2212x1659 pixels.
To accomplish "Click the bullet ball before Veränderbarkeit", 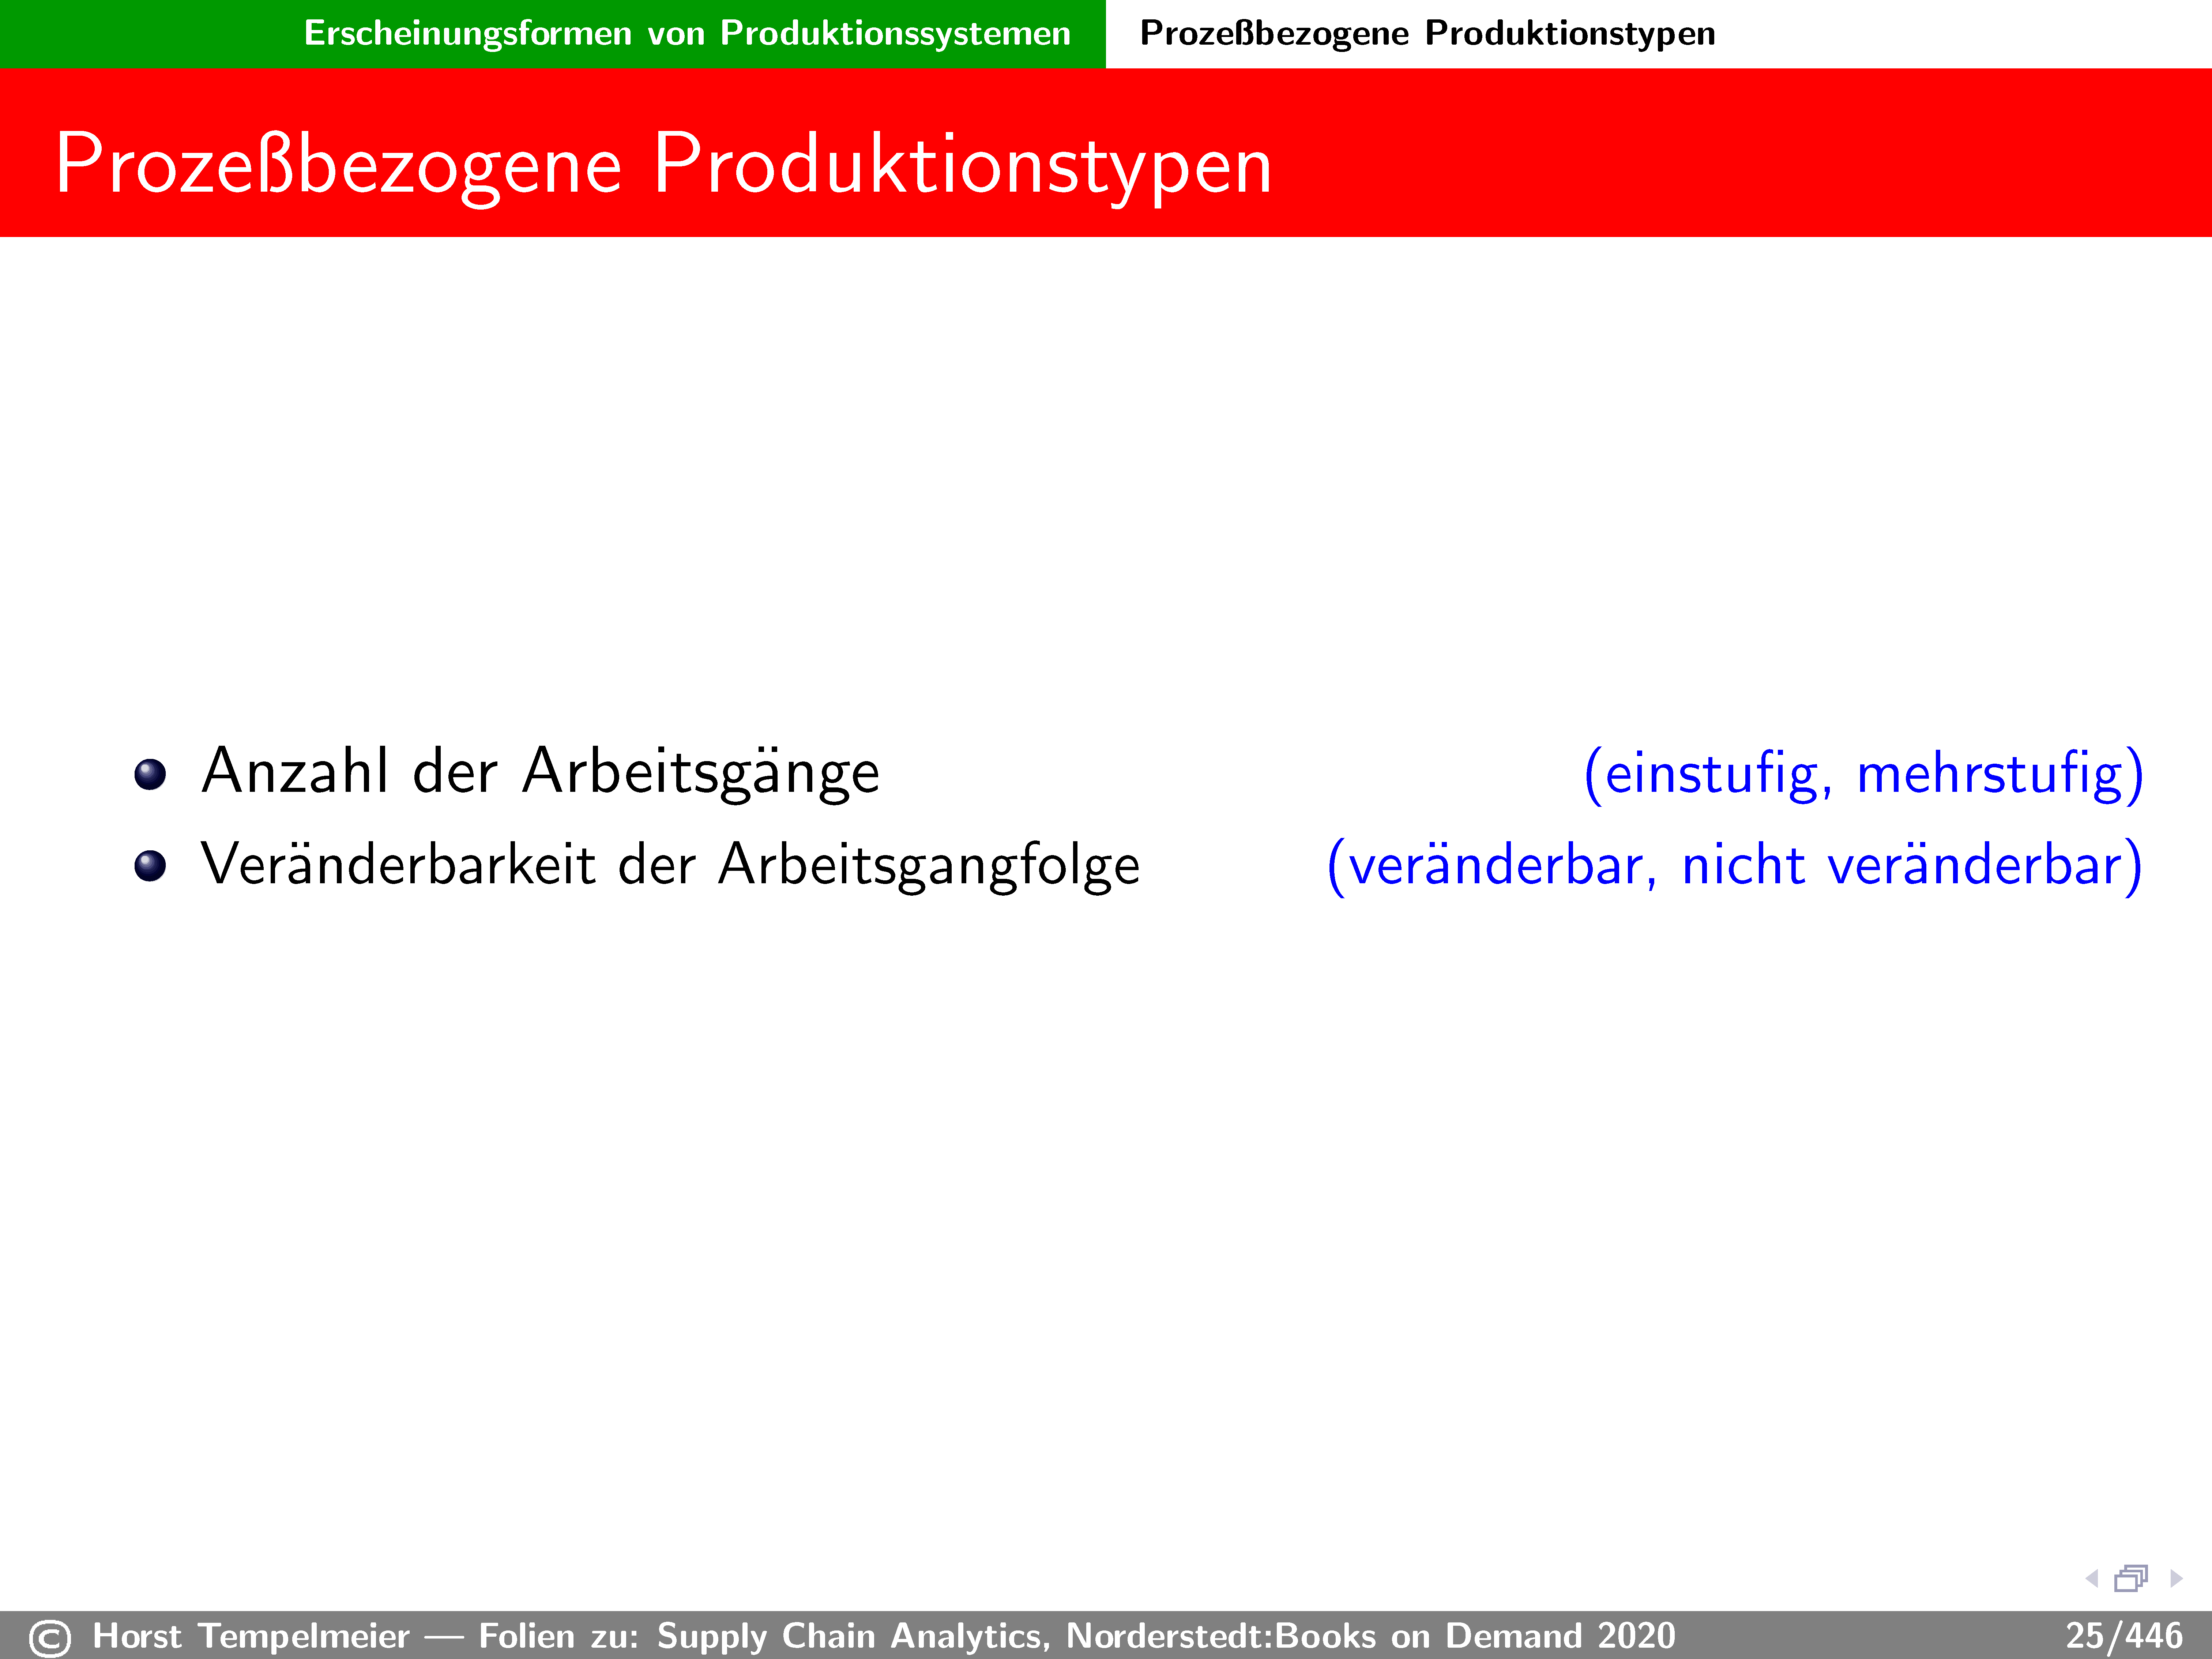I will [150, 866].
